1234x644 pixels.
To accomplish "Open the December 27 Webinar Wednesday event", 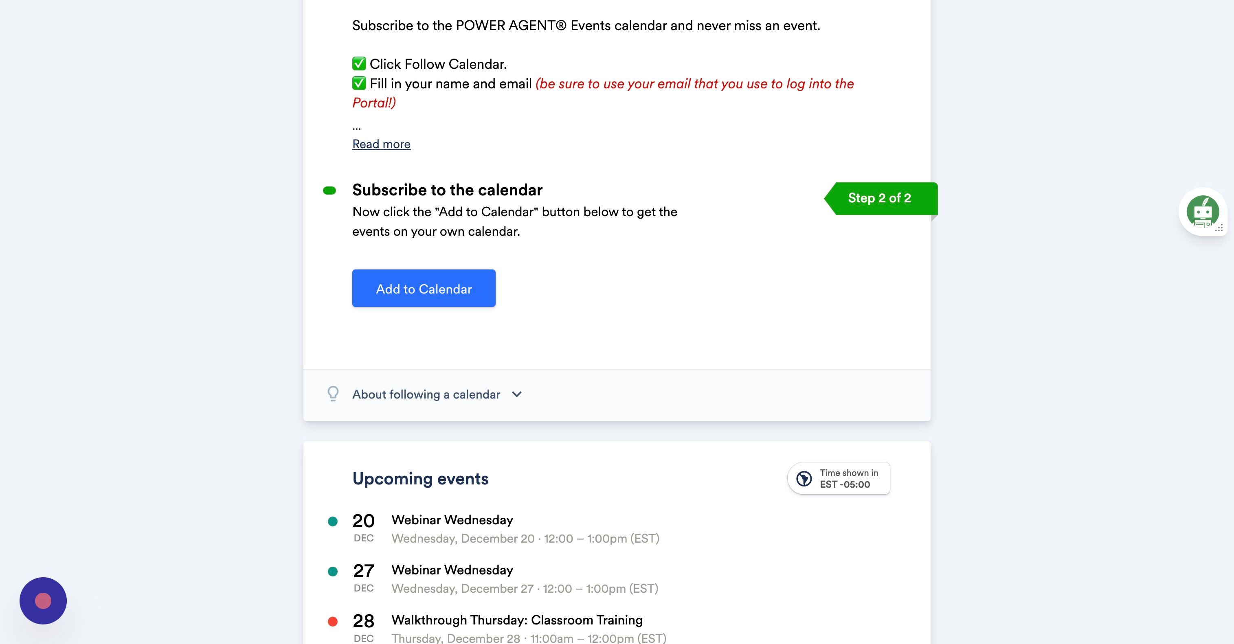I will click(452, 570).
